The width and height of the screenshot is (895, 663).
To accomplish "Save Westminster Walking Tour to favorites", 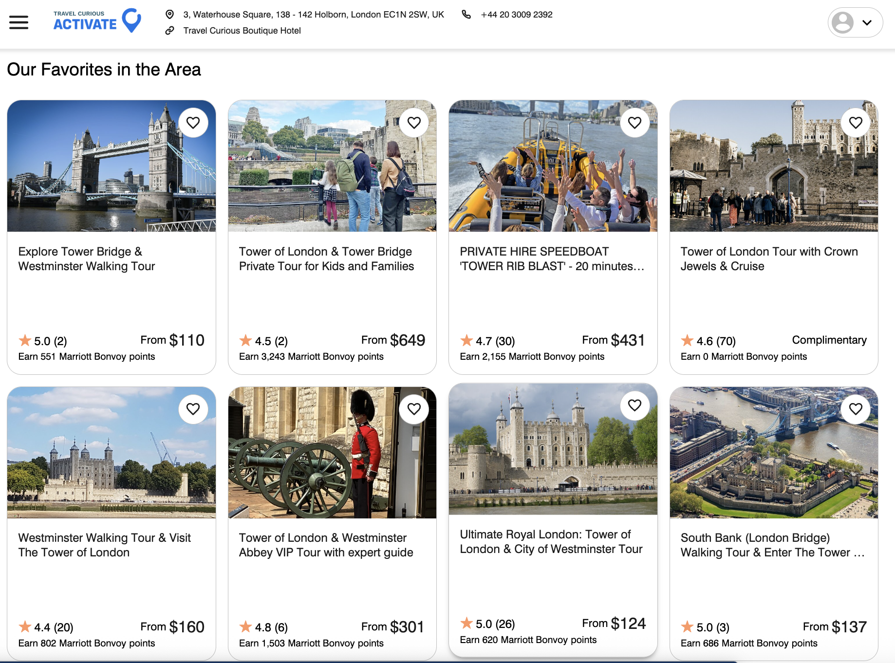I will (193, 409).
